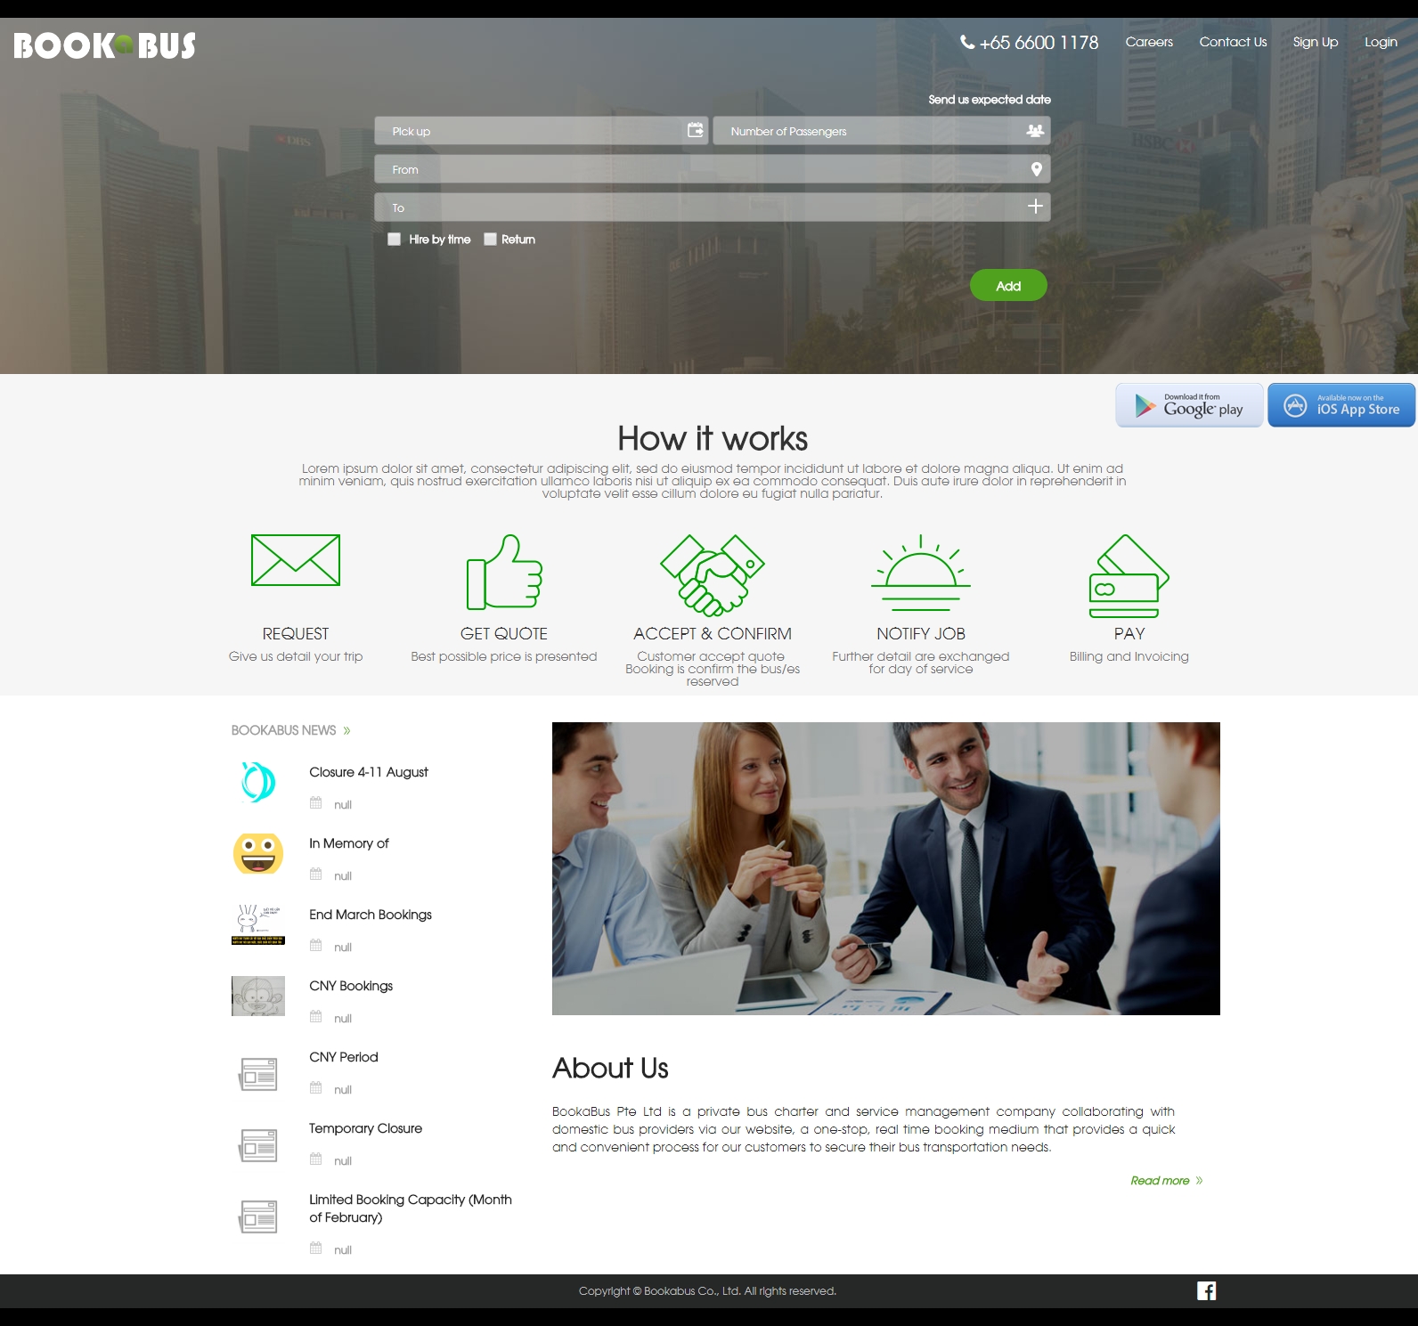Image resolution: width=1418 pixels, height=1326 pixels.
Task: Open Limited Booking Capacity (Month of February) article
Action: coord(411,1208)
